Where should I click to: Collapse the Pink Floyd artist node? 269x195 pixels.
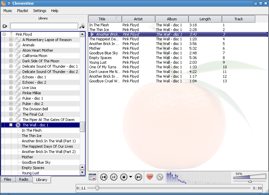click(4, 34)
